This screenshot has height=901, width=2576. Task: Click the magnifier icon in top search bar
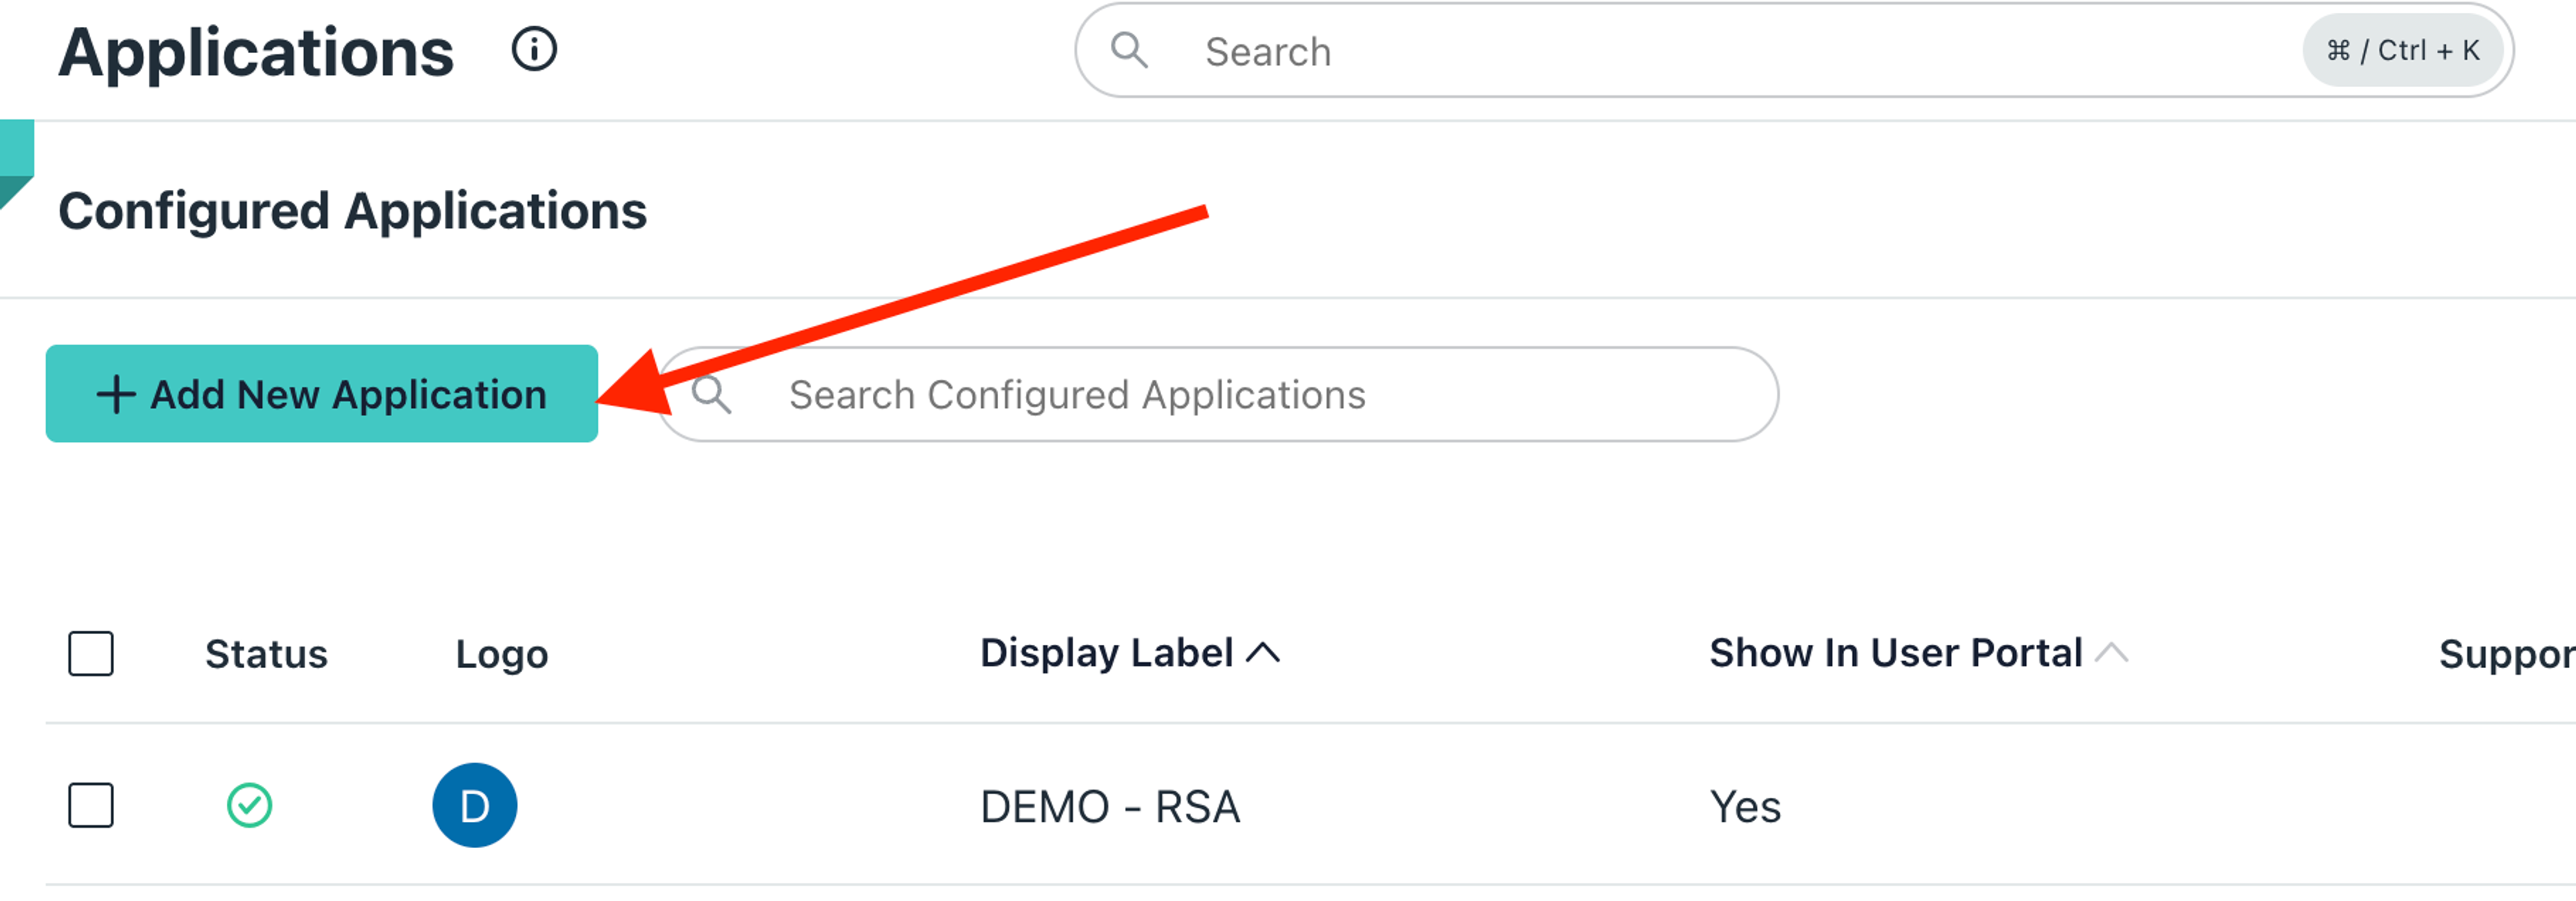tap(1129, 49)
